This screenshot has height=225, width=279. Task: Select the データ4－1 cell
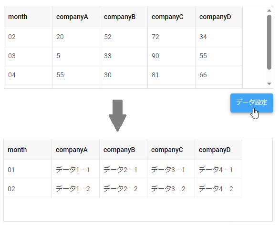(218, 170)
